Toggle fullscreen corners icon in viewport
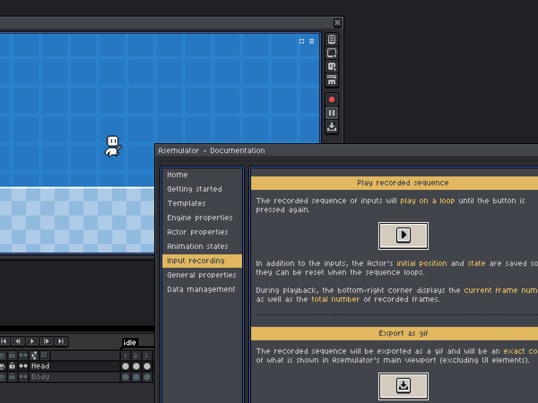Screen dimensions: 538x403 click(x=302, y=41)
